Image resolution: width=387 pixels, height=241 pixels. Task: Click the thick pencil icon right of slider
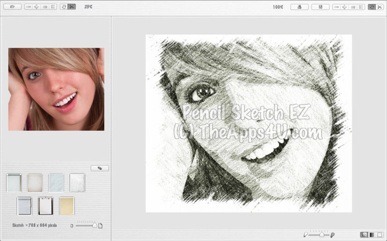(x=332, y=235)
